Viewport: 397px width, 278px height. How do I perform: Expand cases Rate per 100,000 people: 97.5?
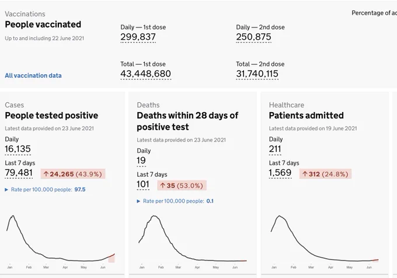point(45,189)
